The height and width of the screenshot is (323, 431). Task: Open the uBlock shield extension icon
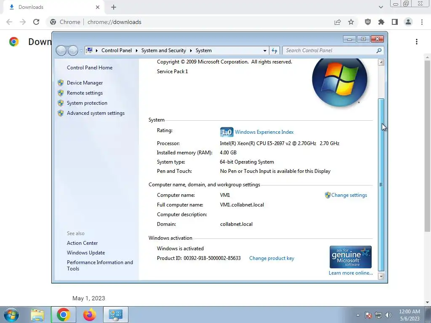click(368, 22)
